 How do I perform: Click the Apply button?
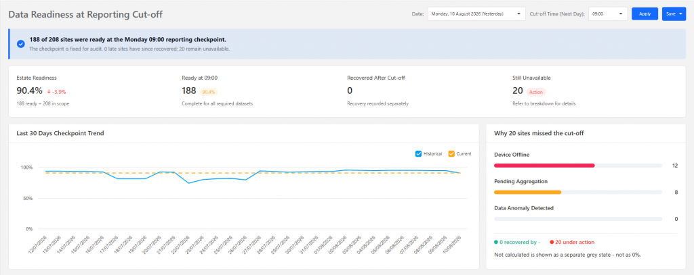tap(645, 14)
